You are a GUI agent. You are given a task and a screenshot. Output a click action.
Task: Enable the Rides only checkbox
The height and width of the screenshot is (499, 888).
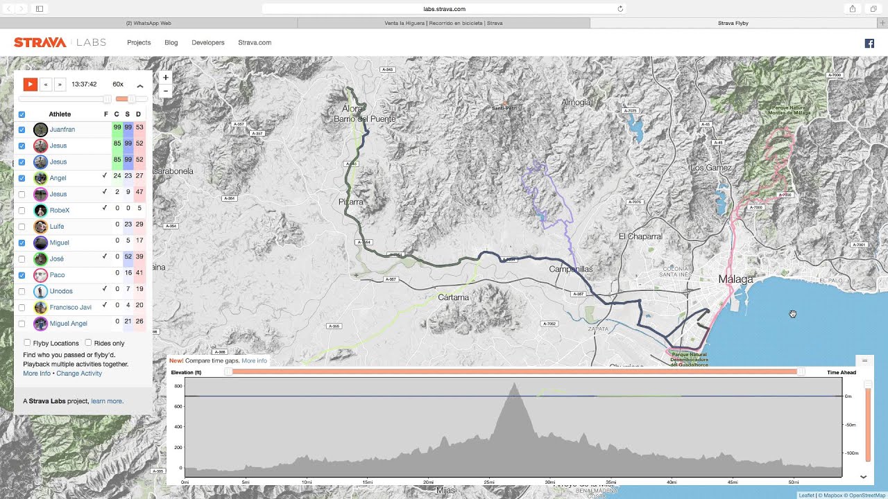coord(88,342)
